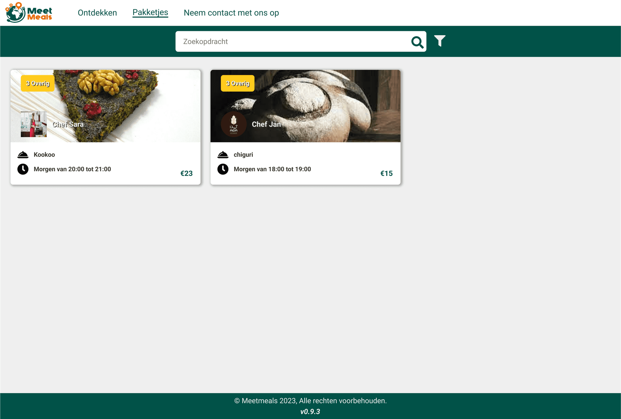Click Chef Sara's profile photo
Image resolution: width=621 pixels, height=419 pixels.
tap(34, 124)
